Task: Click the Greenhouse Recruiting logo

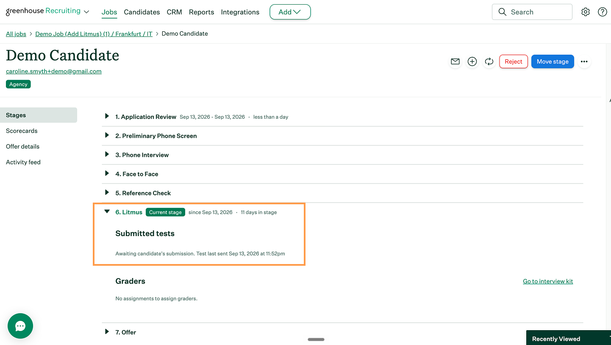Action: point(43,11)
